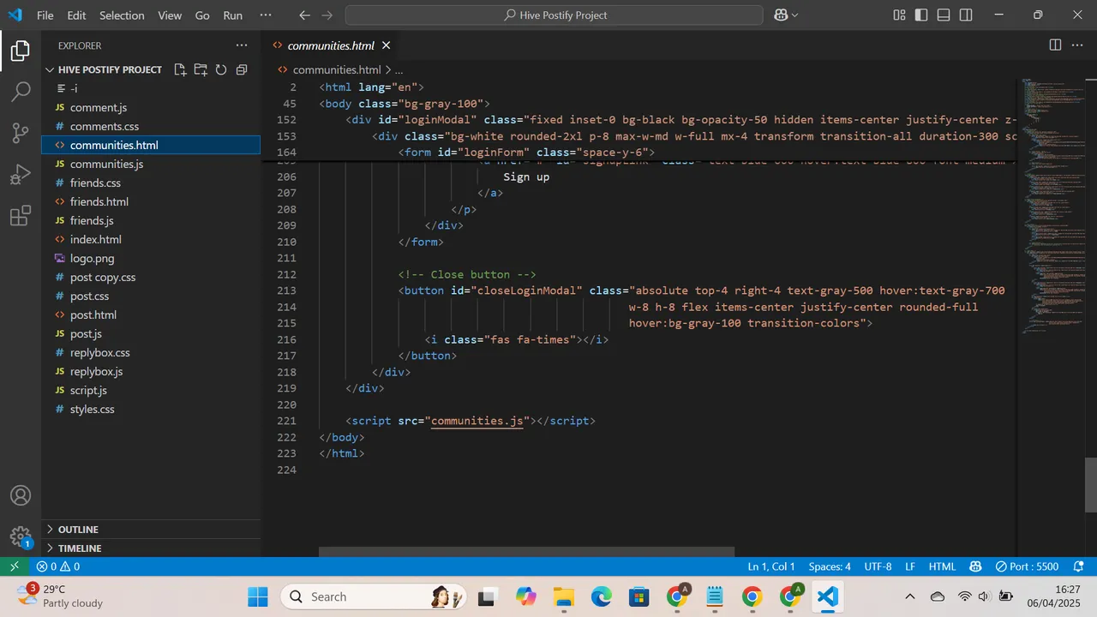The width and height of the screenshot is (1097, 617).
Task: Customize layout from the title bar
Action: (x=899, y=15)
